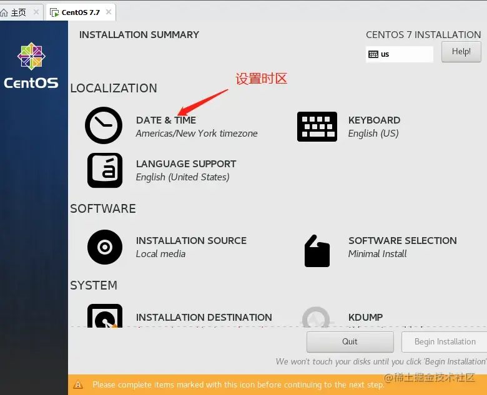487x395 pixels.
Task: Click the warning triangle icon in banner
Action: (x=78, y=385)
